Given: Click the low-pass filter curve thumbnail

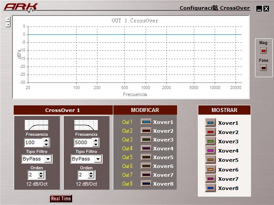Looking at the screenshot, I should coord(86,125).
